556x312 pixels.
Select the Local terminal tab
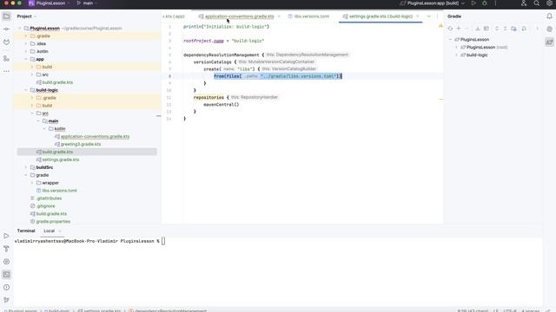click(49, 231)
